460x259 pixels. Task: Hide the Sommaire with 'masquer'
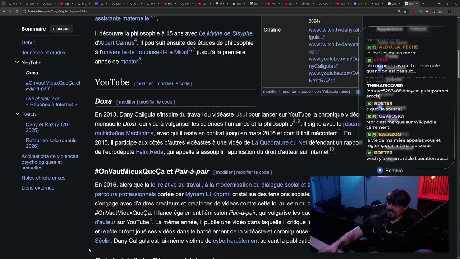coord(61,29)
